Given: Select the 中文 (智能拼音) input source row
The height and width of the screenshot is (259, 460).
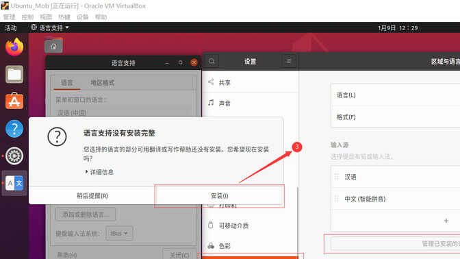Looking at the screenshot, I should pos(396,199).
